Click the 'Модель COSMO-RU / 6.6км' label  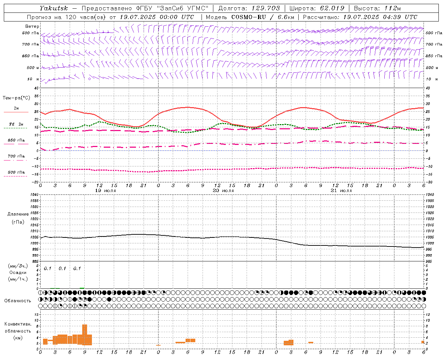250,17
